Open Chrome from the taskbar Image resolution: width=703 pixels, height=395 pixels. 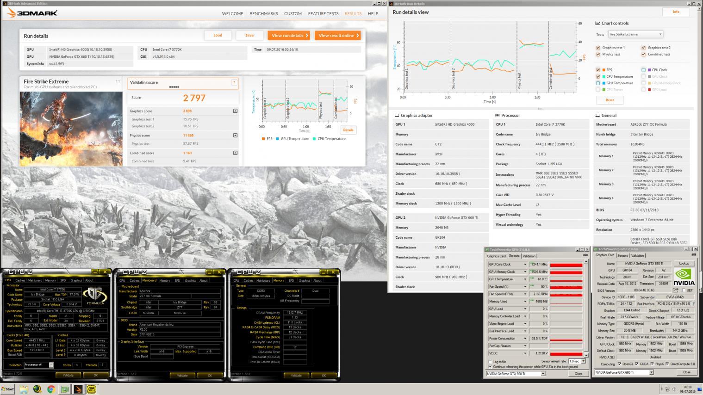51,389
